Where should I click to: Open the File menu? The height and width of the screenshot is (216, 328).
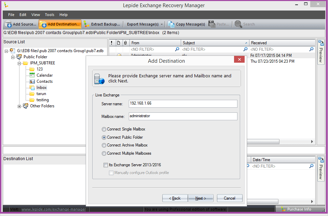(11, 15)
